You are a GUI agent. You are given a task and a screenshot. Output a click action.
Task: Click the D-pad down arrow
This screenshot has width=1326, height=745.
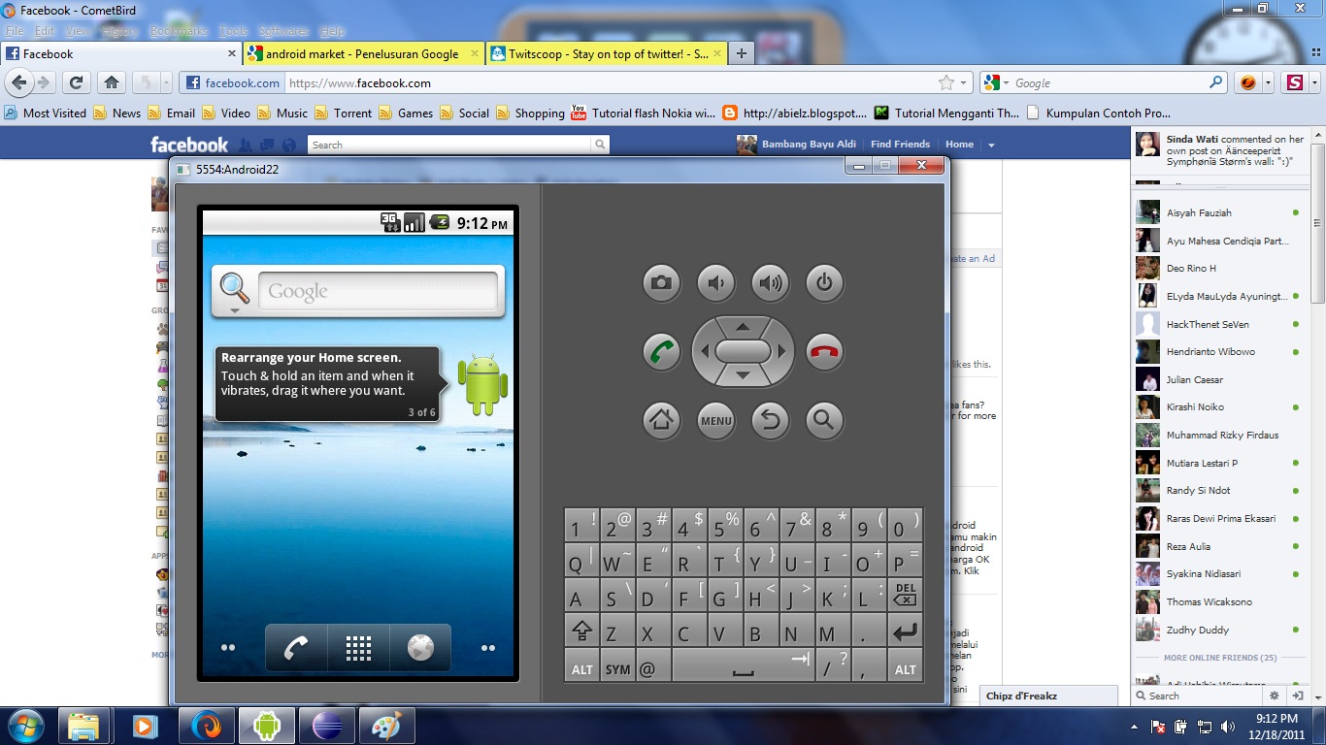tap(743, 375)
